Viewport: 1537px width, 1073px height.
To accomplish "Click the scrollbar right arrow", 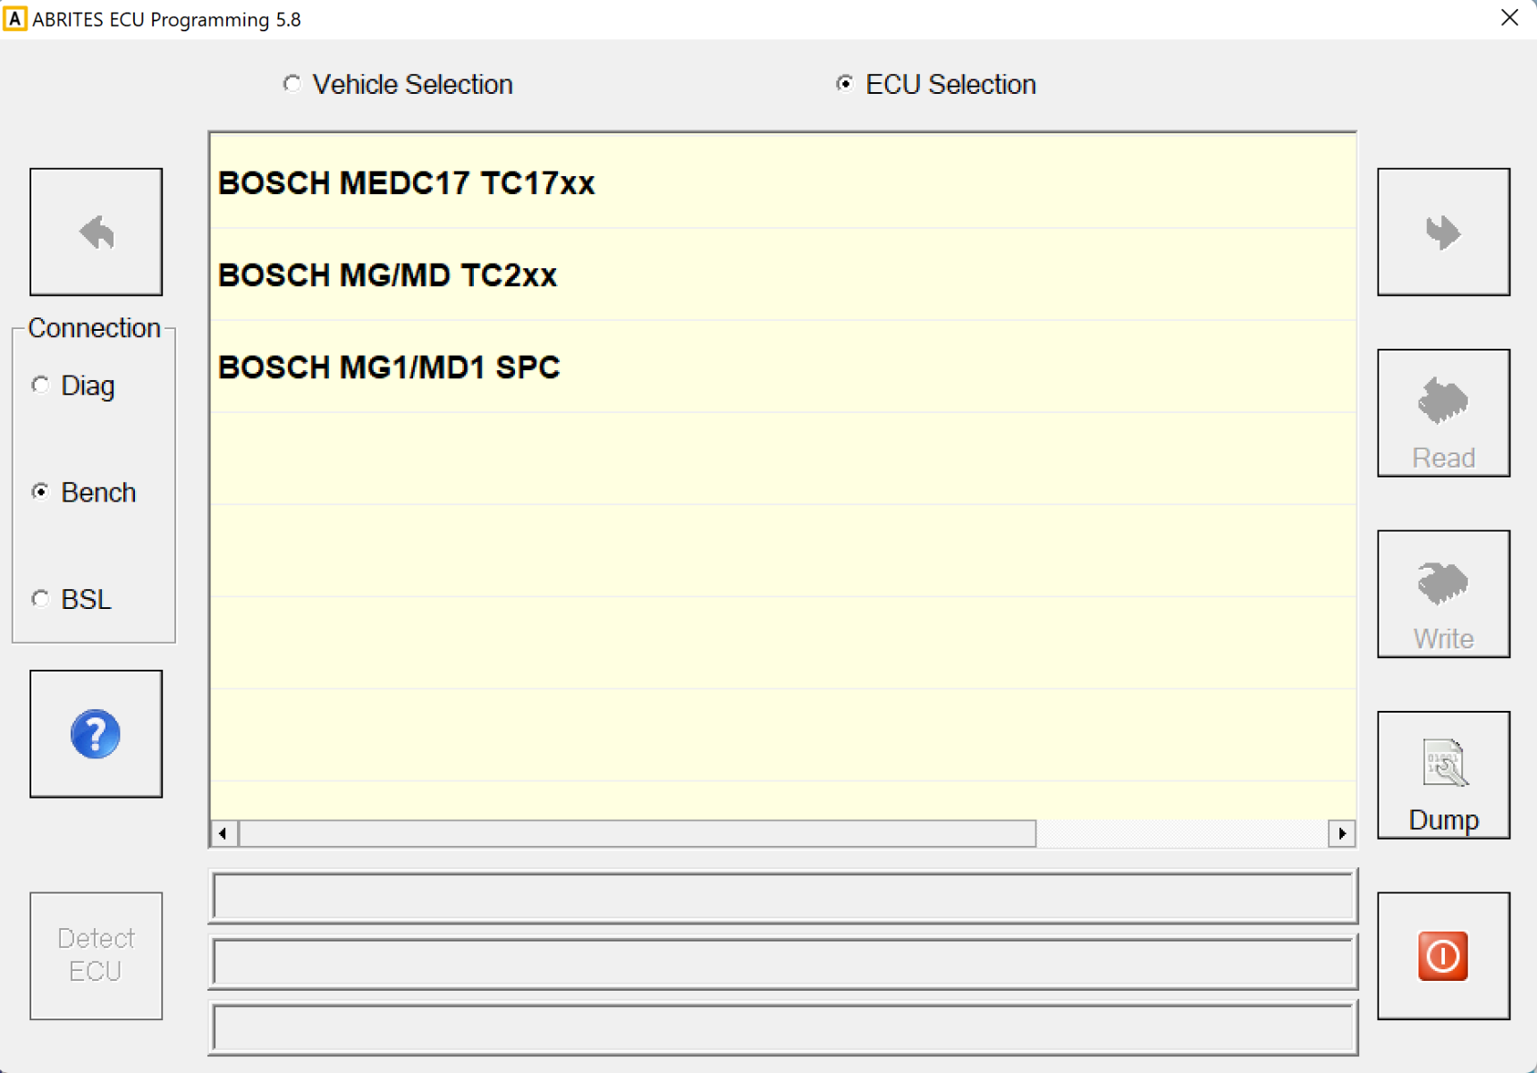I will (x=1341, y=833).
